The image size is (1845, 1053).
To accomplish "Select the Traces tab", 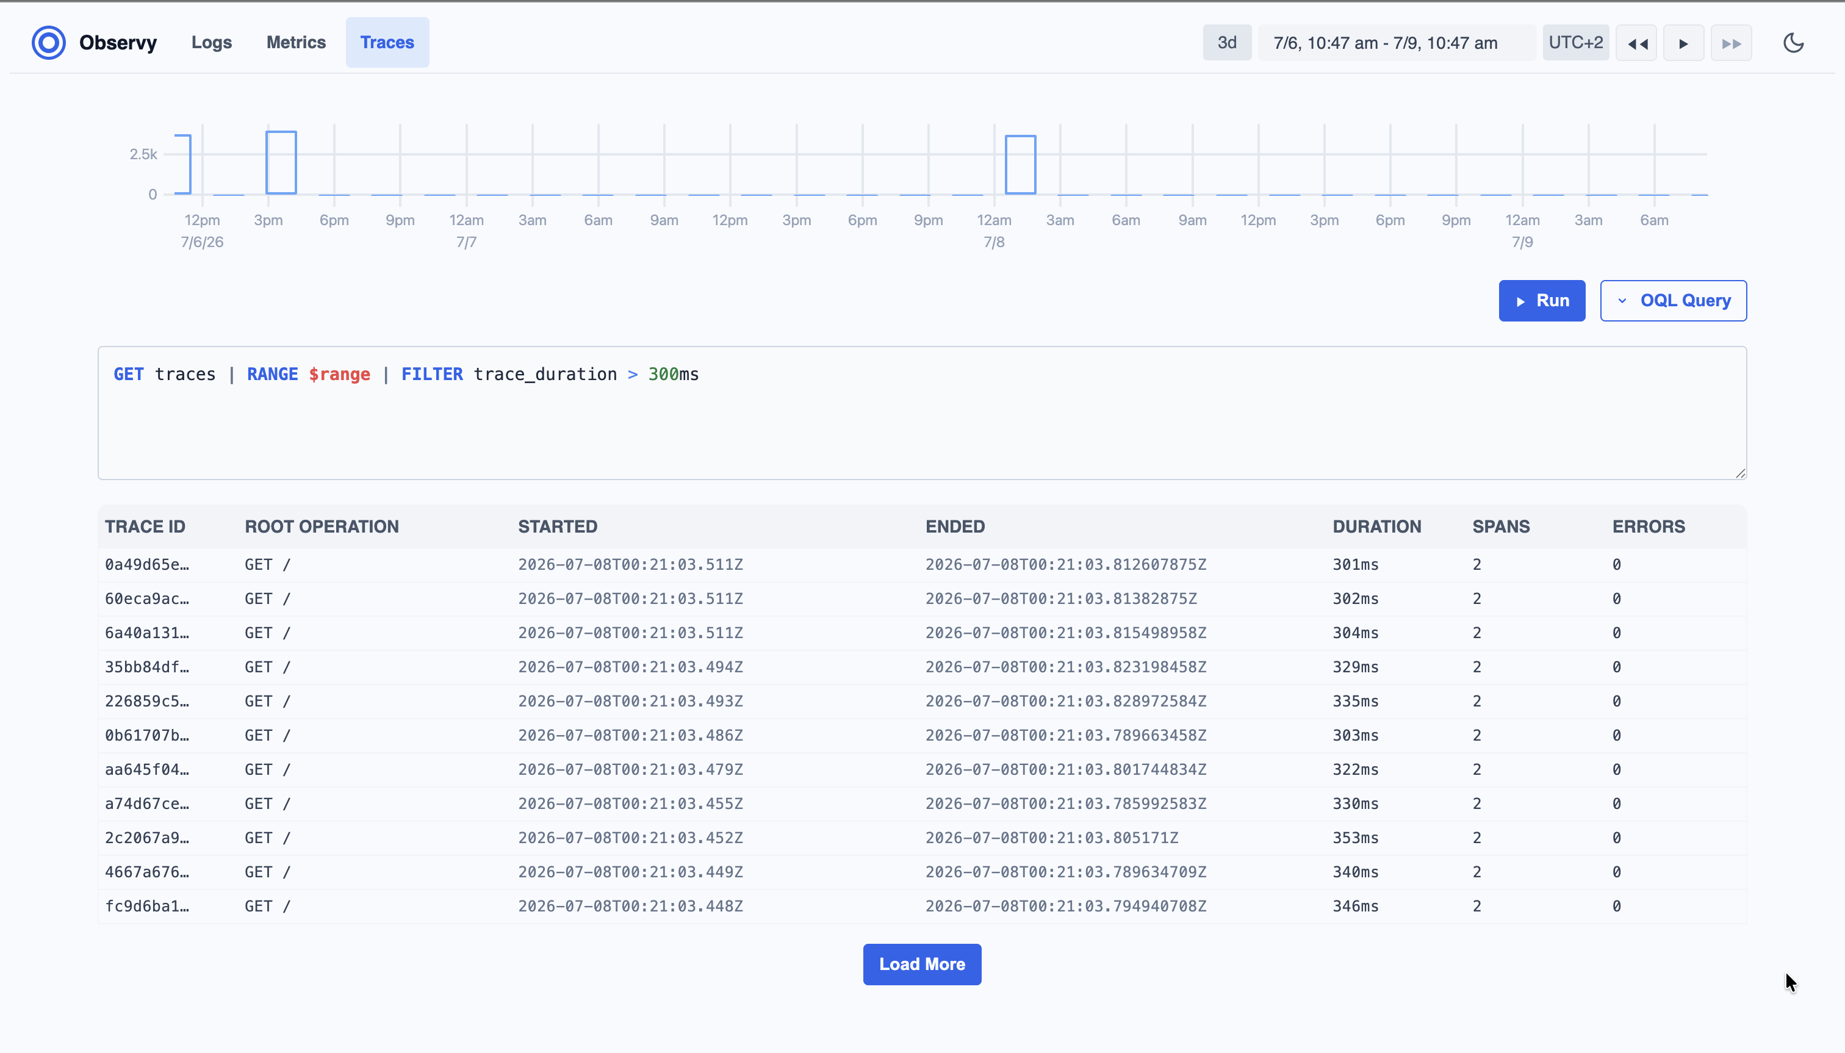I will coord(387,43).
